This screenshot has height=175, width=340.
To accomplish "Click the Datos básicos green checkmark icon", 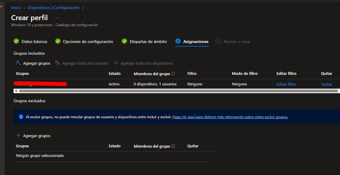I will pyautogui.click(x=16, y=41).
